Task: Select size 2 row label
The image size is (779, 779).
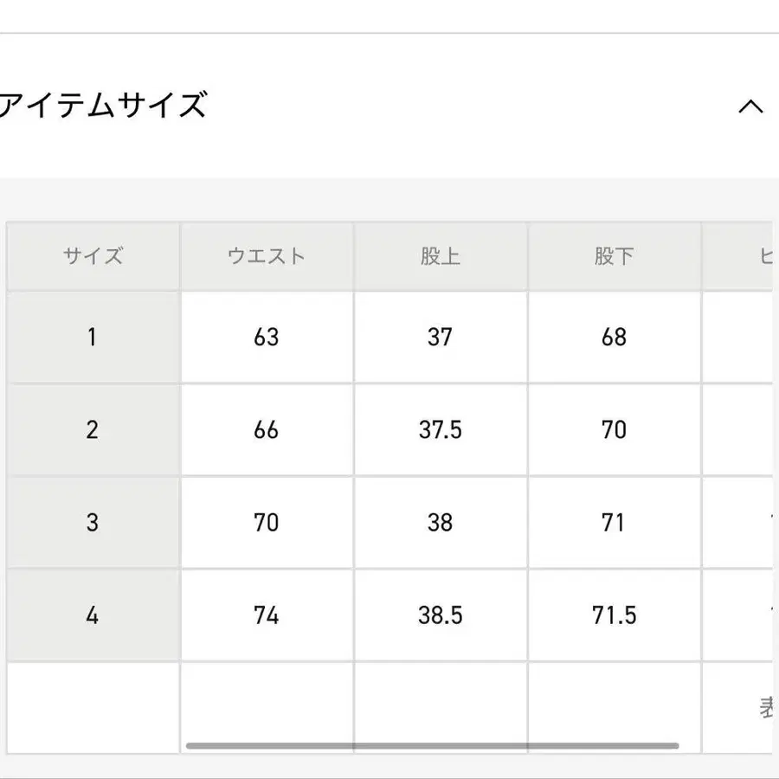Action: 92,429
